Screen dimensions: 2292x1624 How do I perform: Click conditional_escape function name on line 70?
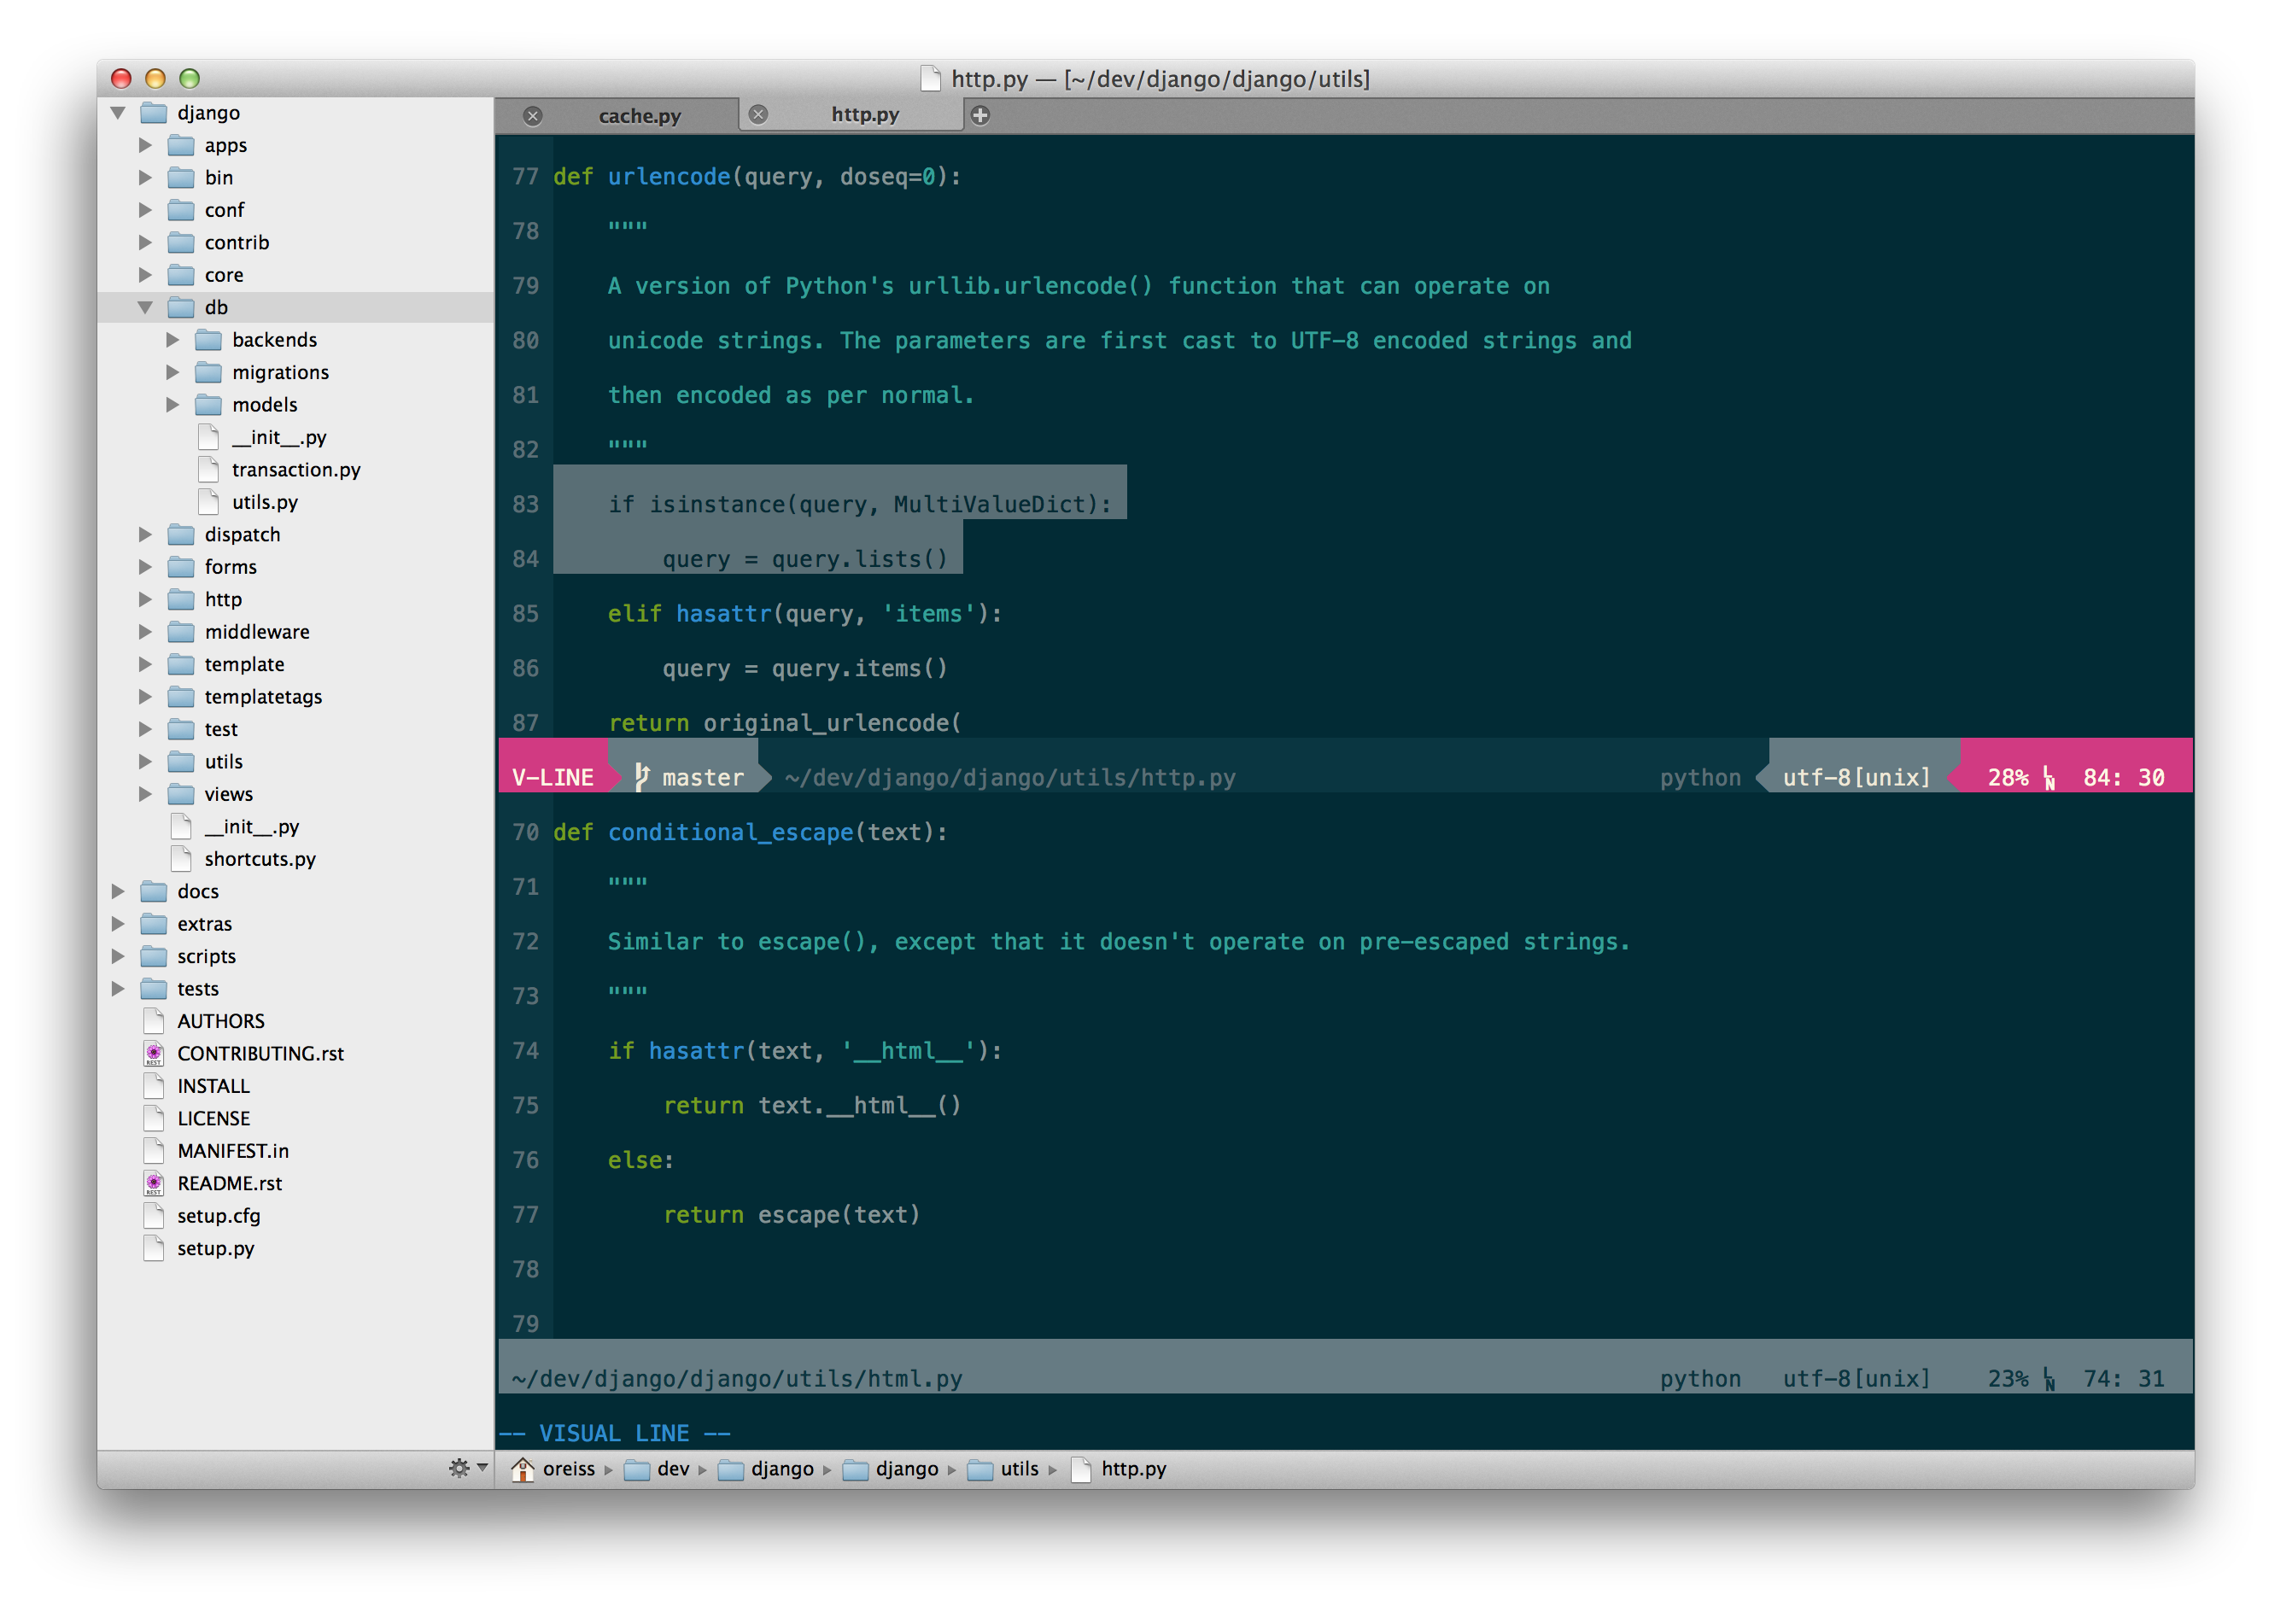(731, 832)
